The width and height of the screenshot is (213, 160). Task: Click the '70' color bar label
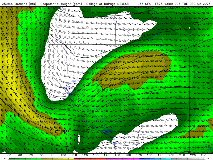[31, 155]
